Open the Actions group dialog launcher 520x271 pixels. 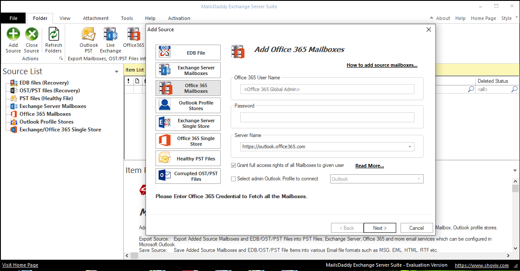61,59
